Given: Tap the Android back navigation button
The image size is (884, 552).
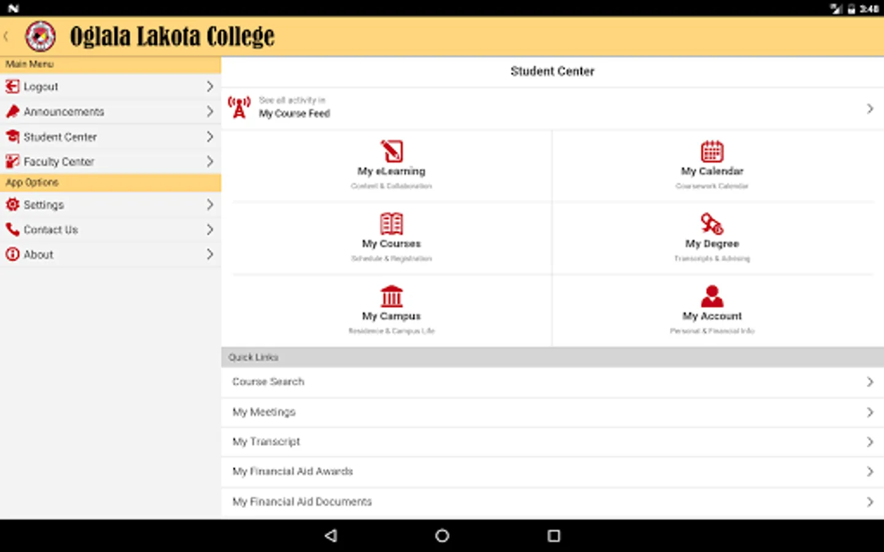Looking at the screenshot, I should pos(331,535).
